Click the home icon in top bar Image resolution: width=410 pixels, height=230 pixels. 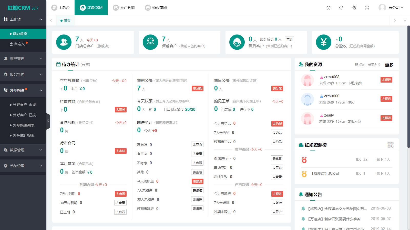(x=329, y=8)
